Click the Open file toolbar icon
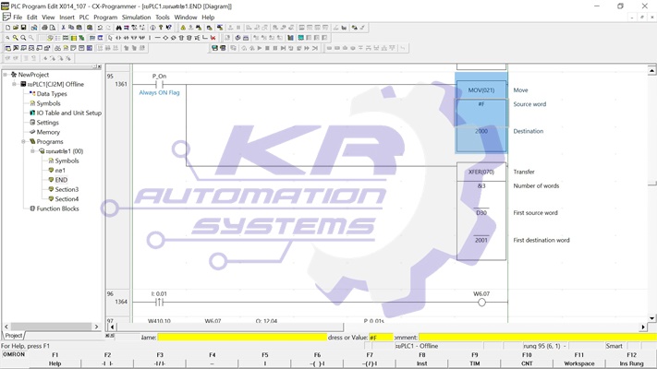The height and width of the screenshot is (369, 657). coord(17,28)
